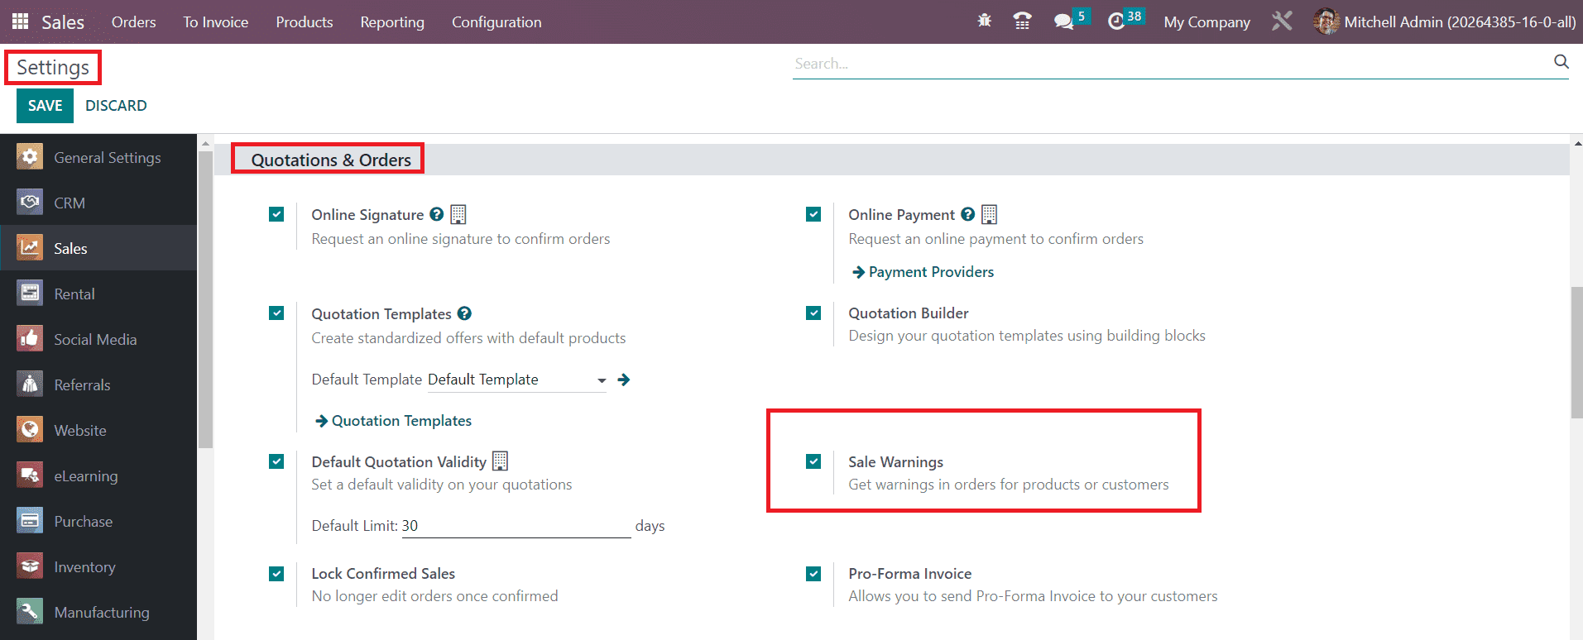
Task: Click the wrench and screwdriver tools icon
Action: tap(1282, 21)
